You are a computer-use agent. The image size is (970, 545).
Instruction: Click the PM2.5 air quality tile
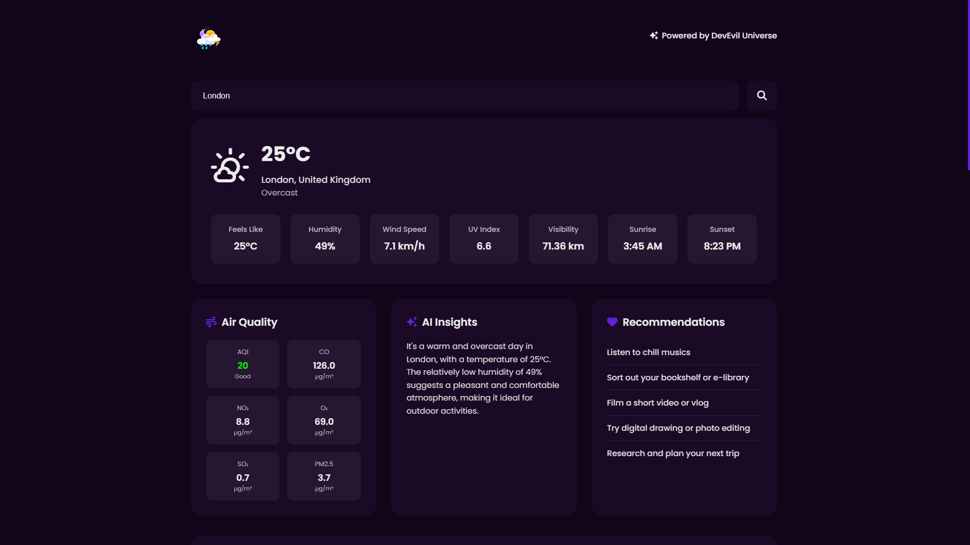pyautogui.click(x=324, y=476)
